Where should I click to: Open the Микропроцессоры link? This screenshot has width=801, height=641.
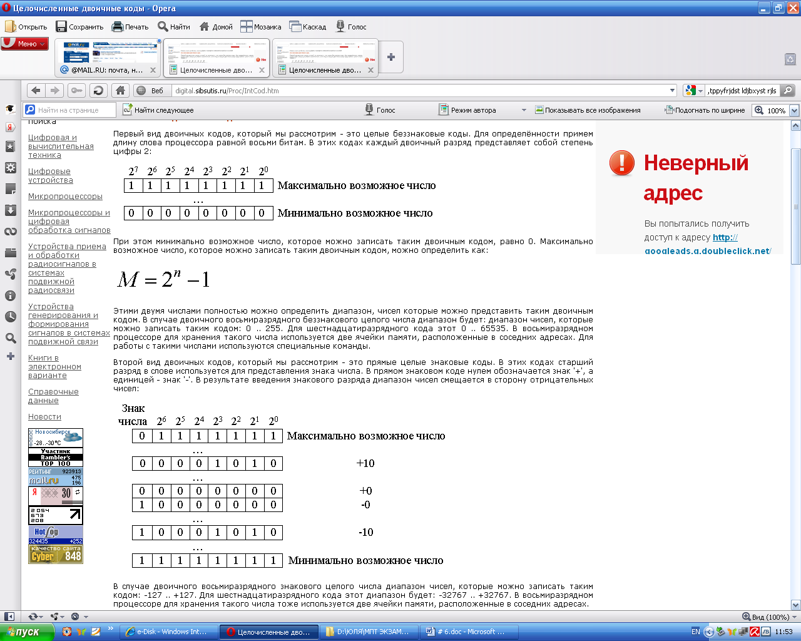pos(65,196)
